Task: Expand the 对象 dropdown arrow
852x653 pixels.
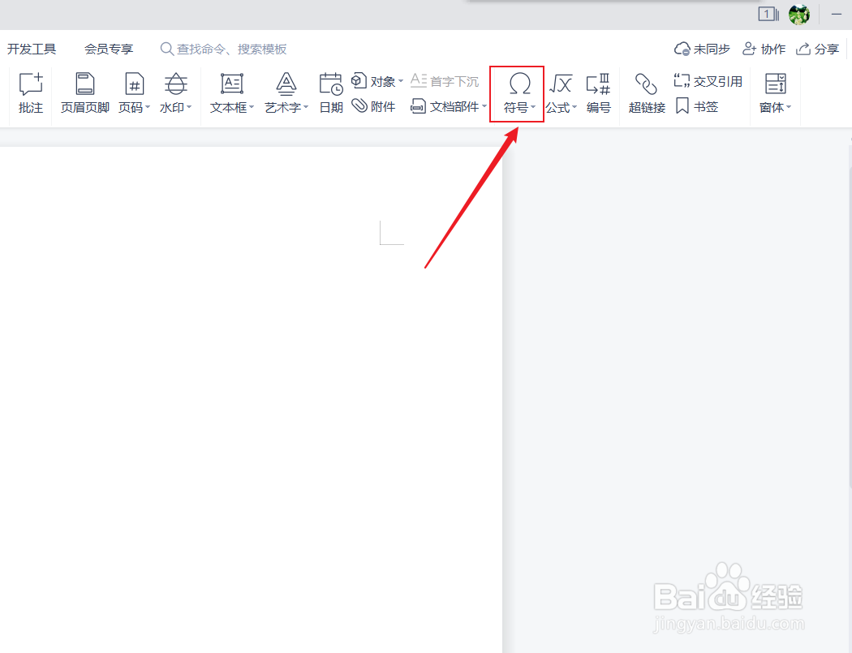Action: point(401,81)
